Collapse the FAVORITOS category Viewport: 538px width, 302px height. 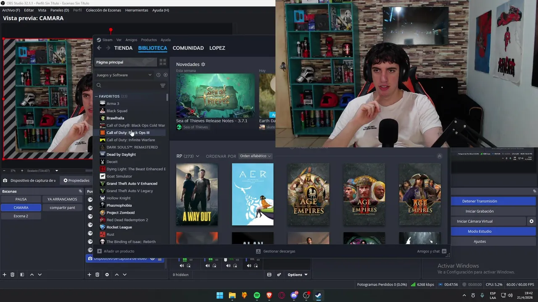(x=96, y=96)
